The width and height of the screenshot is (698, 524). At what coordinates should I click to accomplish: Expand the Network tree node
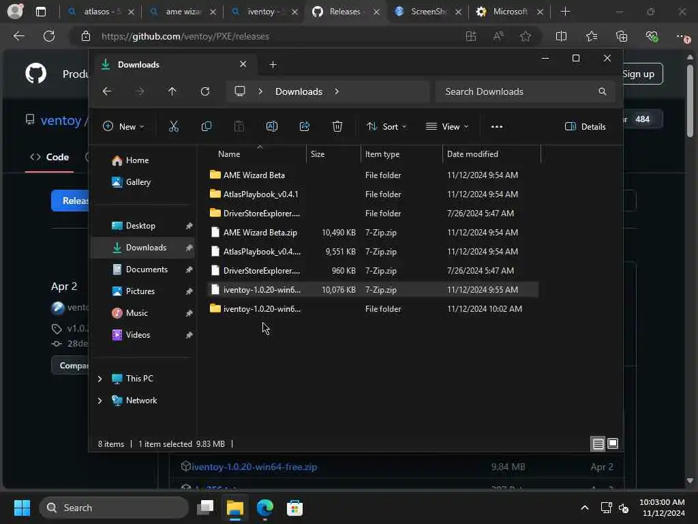point(100,401)
